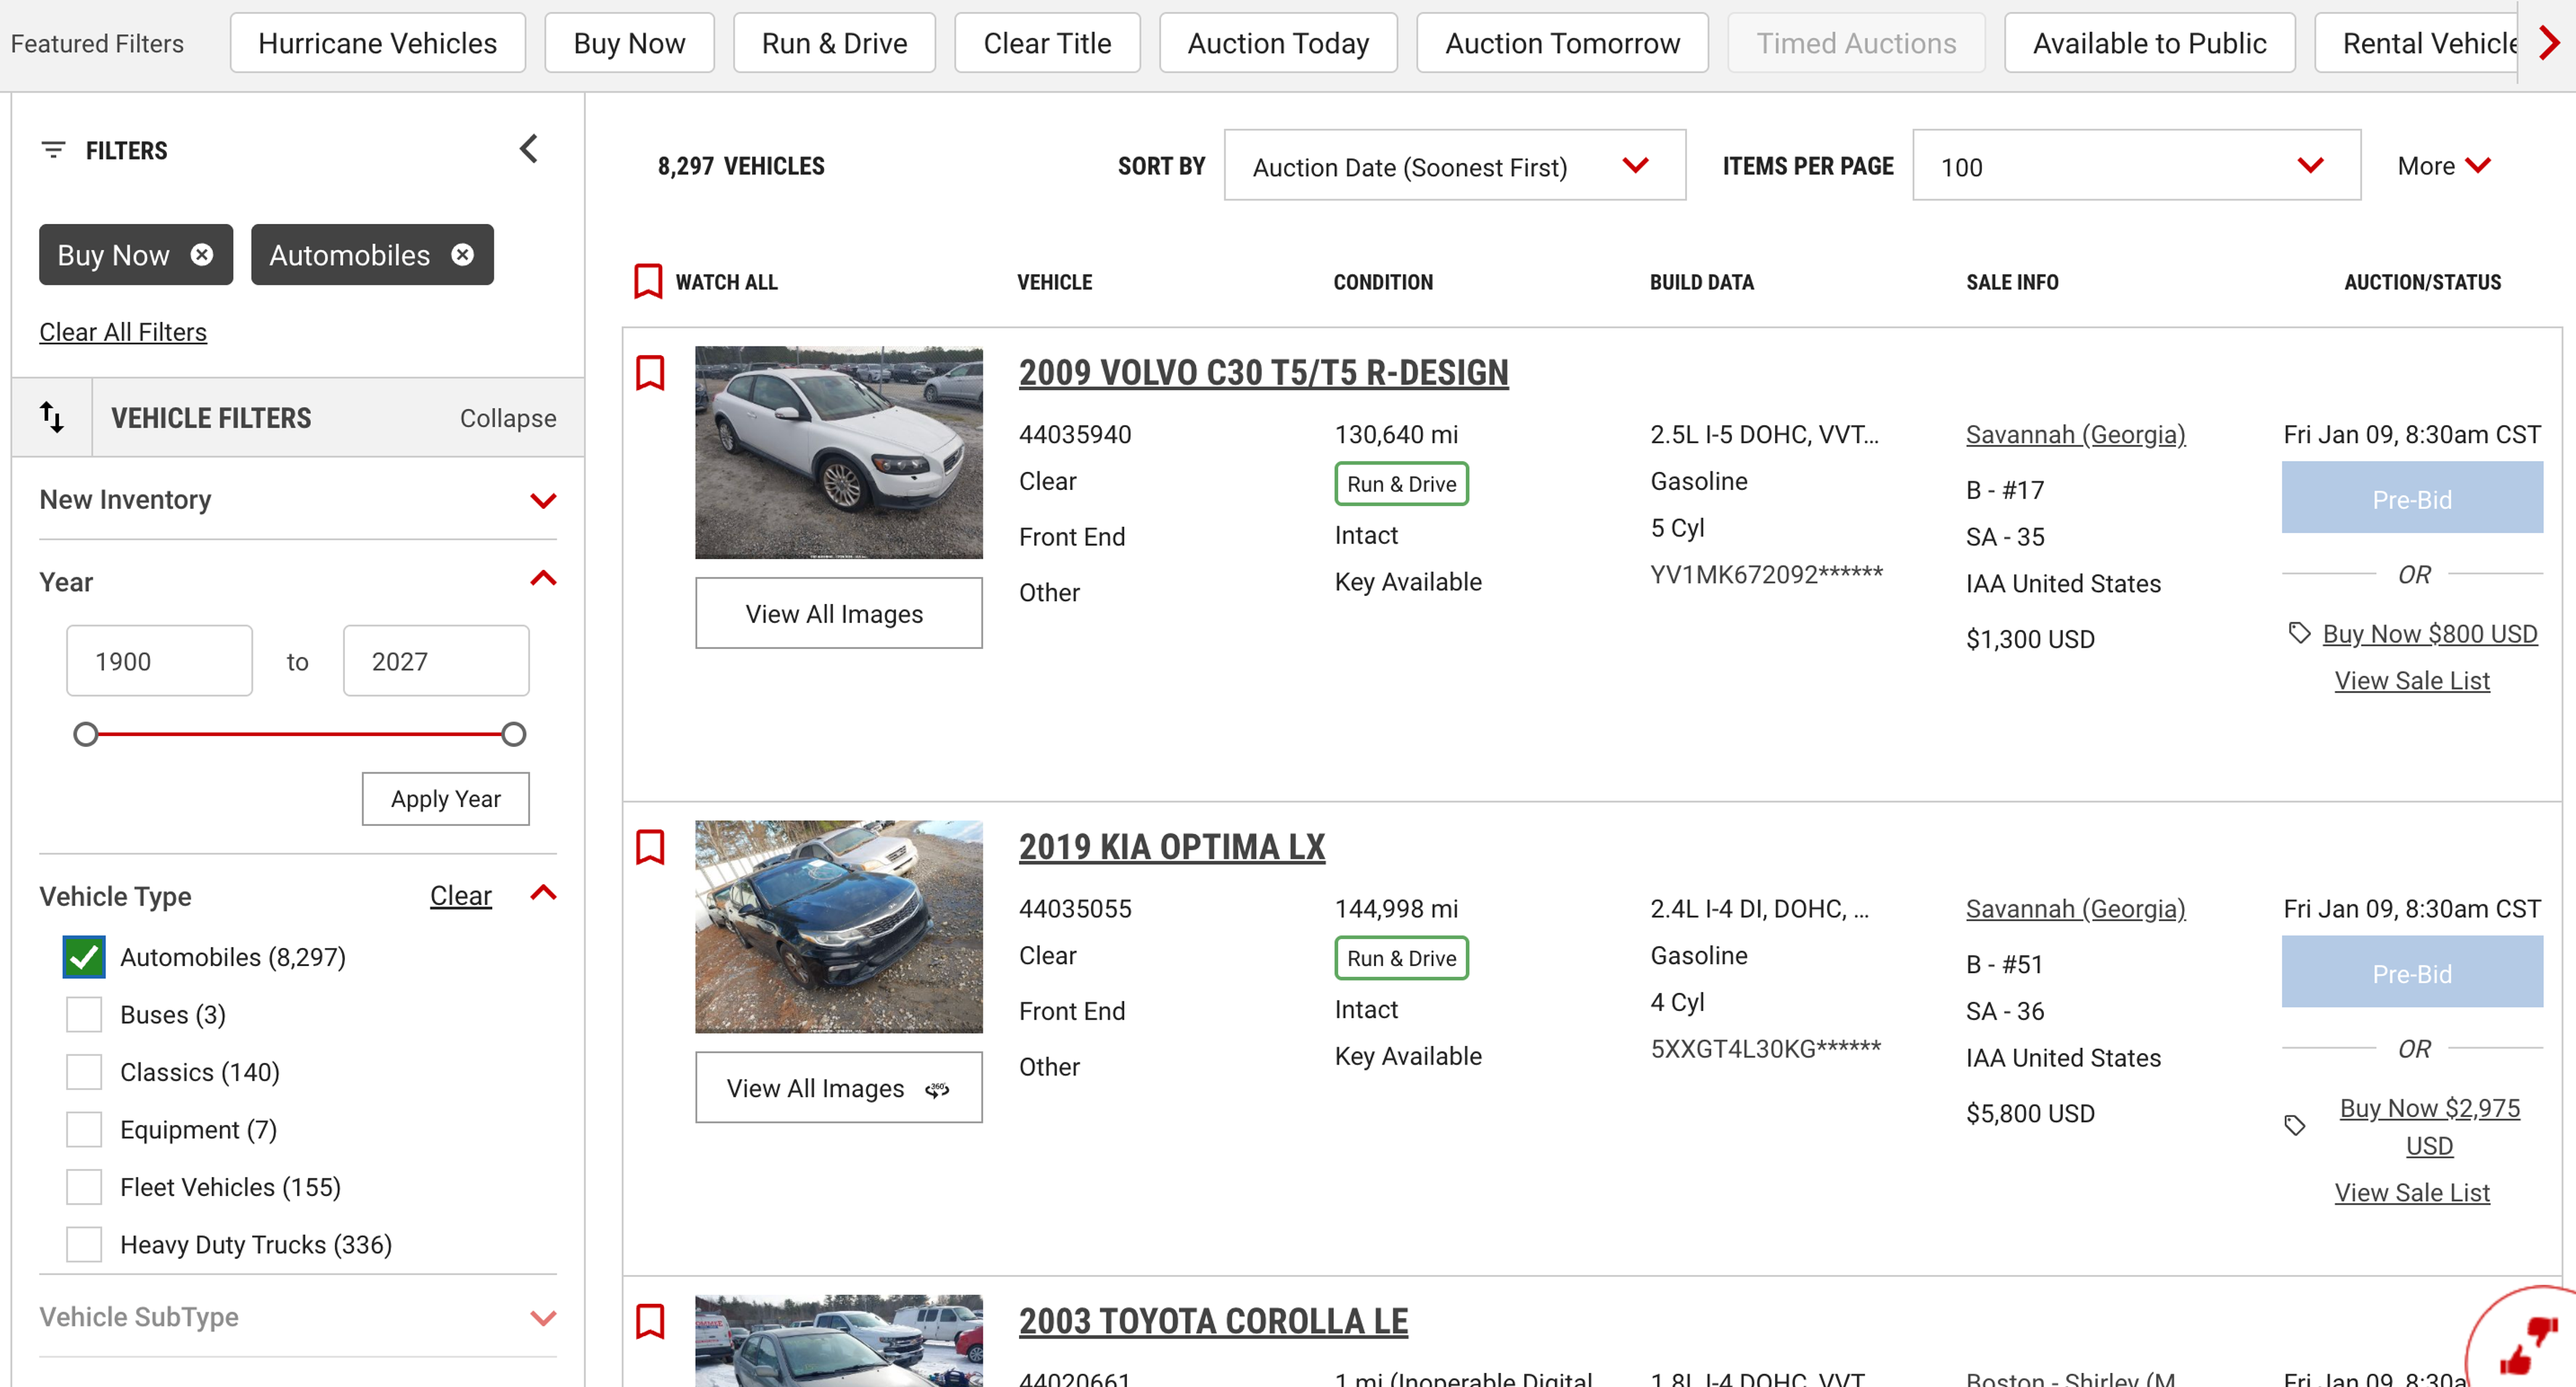This screenshot has height=1387, width=2576.
Task: Bookmark the 2003 Toyota Corolla listing
Action: (650, 1321)
